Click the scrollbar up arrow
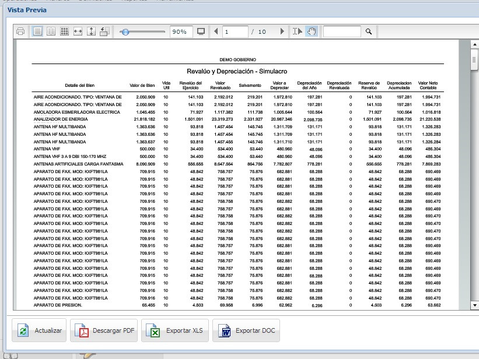 pyautogui.click(x=475, y=44)
